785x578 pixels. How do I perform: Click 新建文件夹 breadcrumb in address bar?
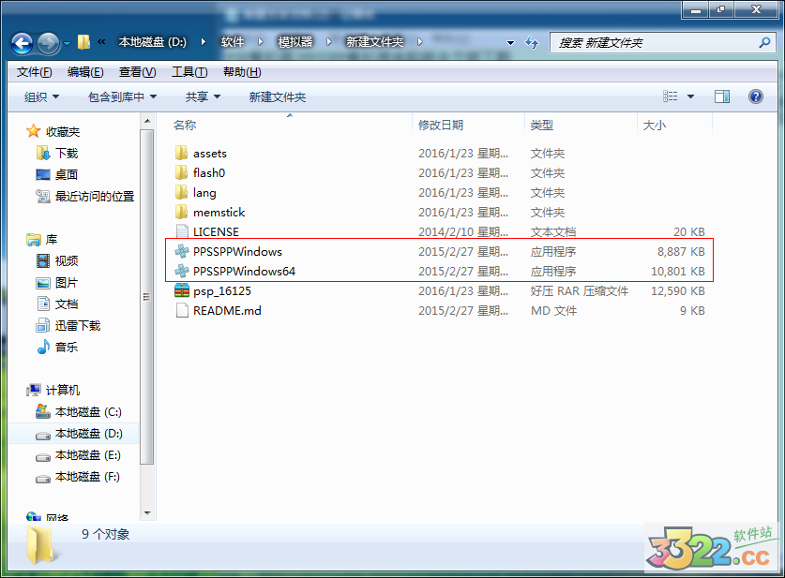click(x=374, y=42)
